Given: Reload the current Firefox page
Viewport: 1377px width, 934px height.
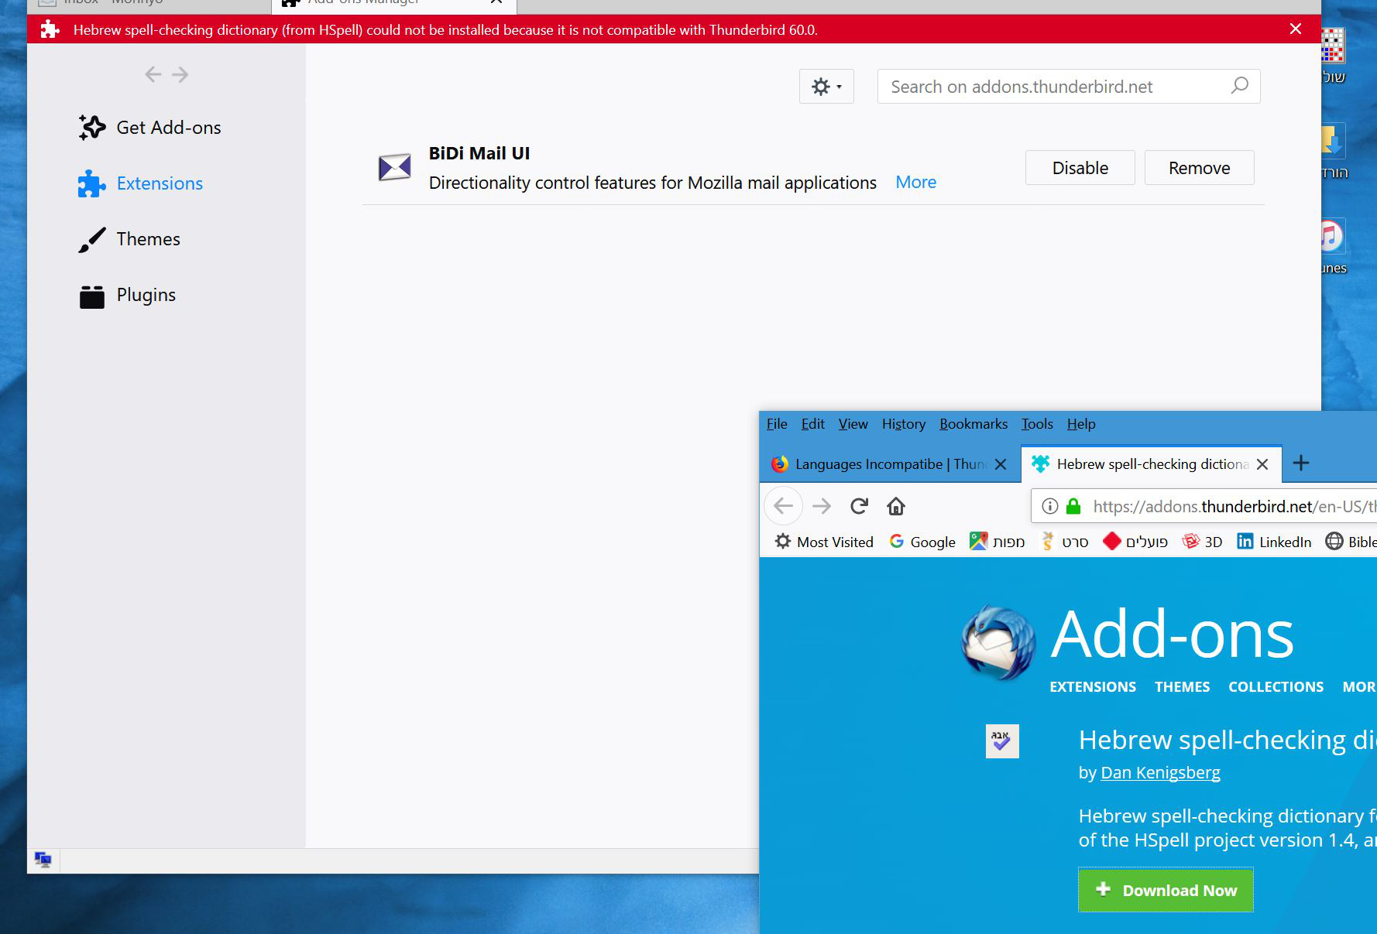Looking at the screenshot, I should click(859, 506).
